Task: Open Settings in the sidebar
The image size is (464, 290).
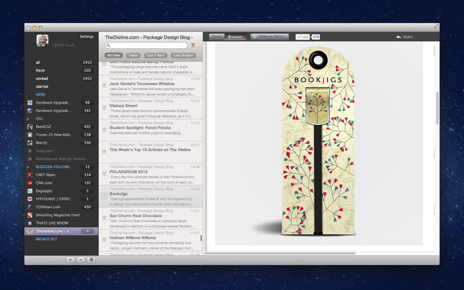Action: [86, 37]
